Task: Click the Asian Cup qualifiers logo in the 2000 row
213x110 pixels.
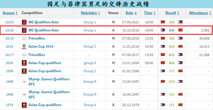Action: click(24, 63)
